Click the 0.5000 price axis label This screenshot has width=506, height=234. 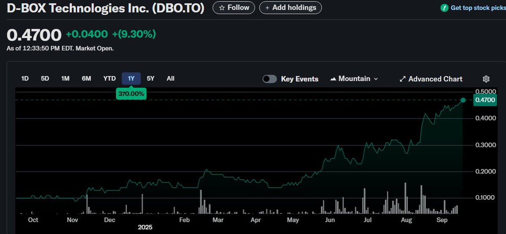point(485,92)
